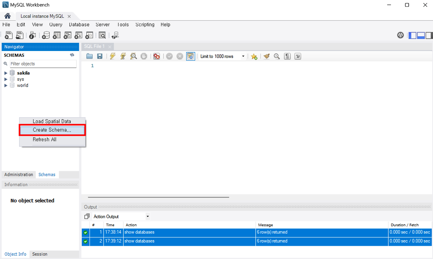Choose Create Schema... from context menu
This screenshot has width=433, height=259.
[52, 130]
